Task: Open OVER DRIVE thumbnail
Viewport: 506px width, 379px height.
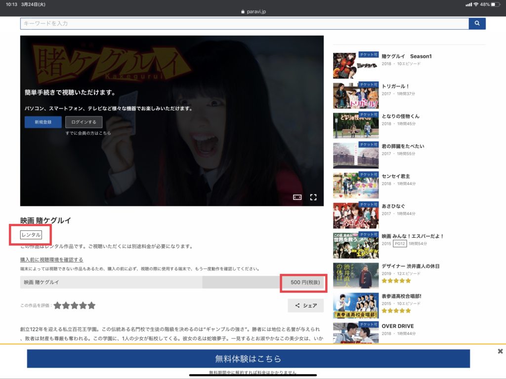Action: [356, 333]
